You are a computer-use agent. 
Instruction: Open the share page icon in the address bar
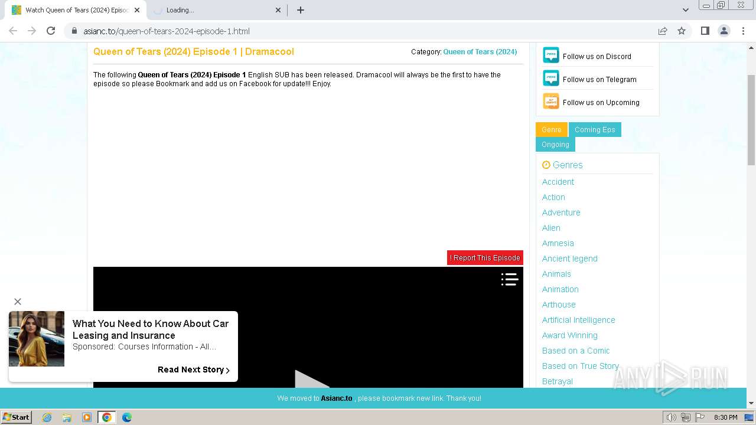(x=663, y=31)
